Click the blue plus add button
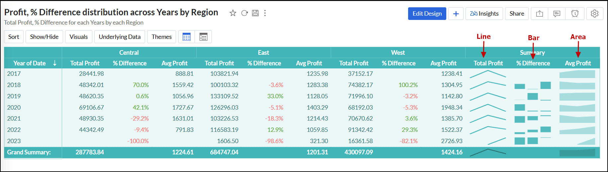Screen dimensions: 608x172 pos(456,14)
